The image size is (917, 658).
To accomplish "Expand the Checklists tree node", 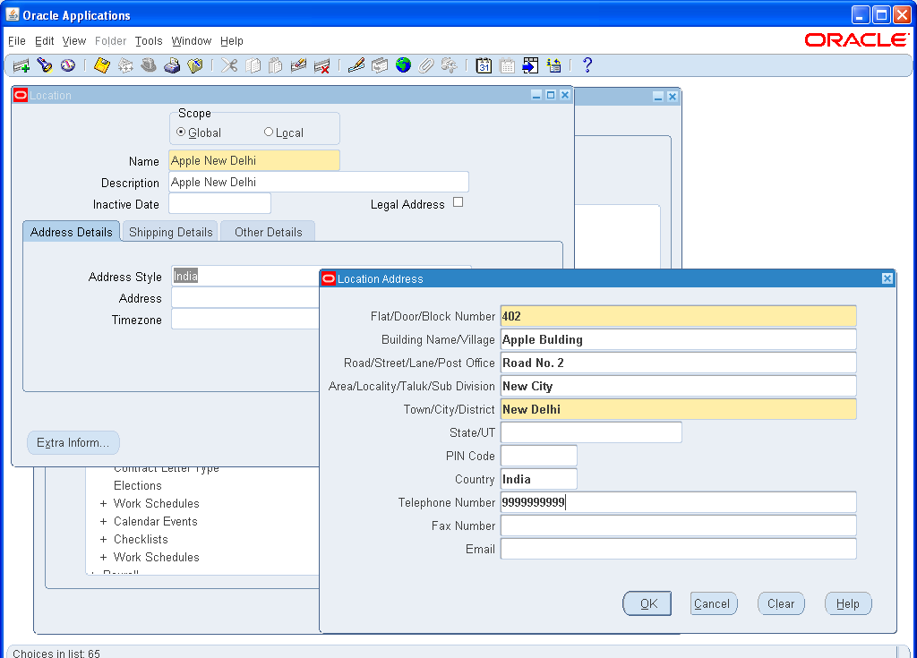I will click(x=101, y=539).
